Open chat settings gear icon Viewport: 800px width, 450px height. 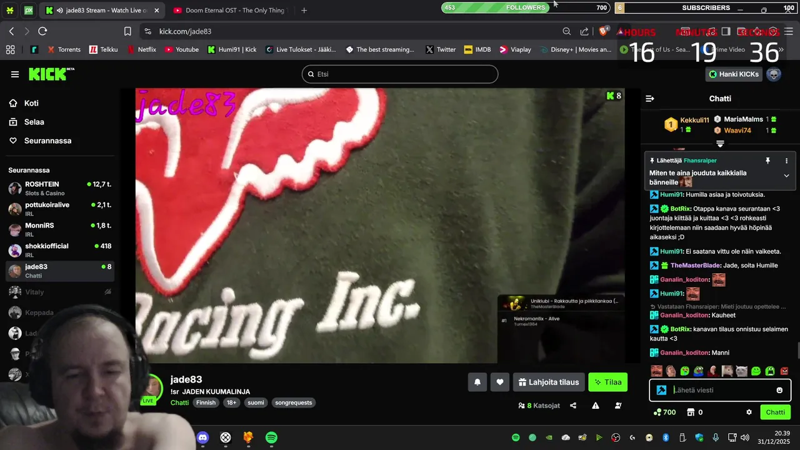(749, 412)
